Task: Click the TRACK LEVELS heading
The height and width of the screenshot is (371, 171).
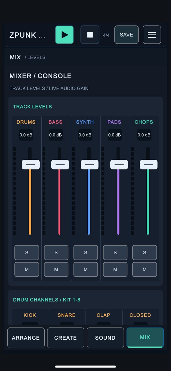Action: click(x=32, y=107)
